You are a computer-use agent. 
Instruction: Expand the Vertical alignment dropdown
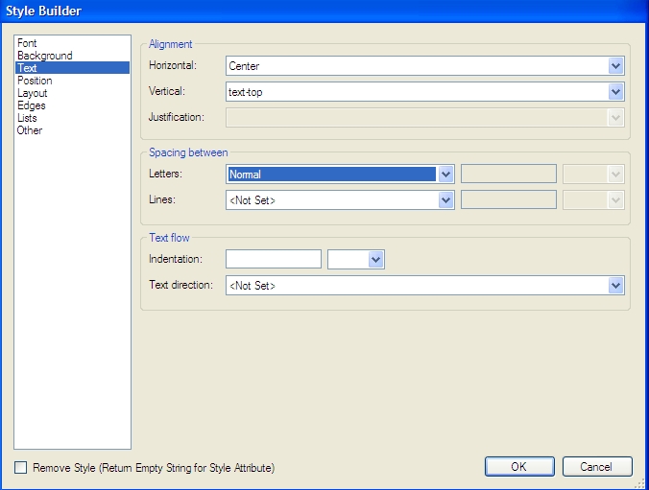(616, 92)
